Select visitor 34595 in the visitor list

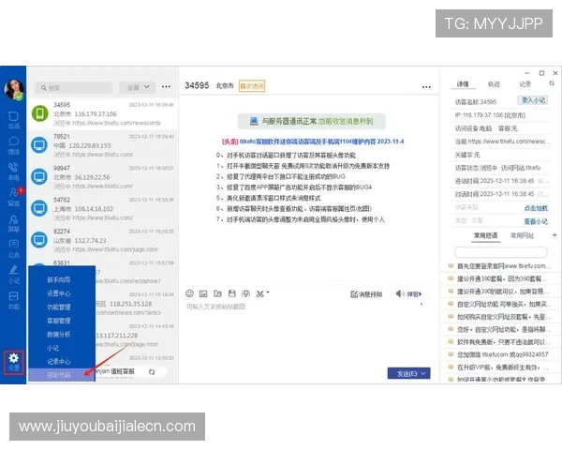click(x=102, y=113)
